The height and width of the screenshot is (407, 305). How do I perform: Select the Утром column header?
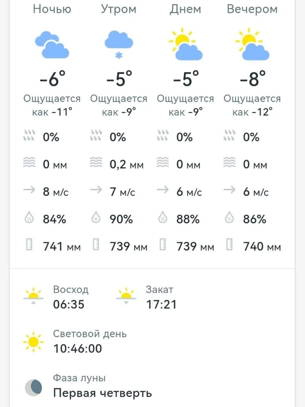119,9
